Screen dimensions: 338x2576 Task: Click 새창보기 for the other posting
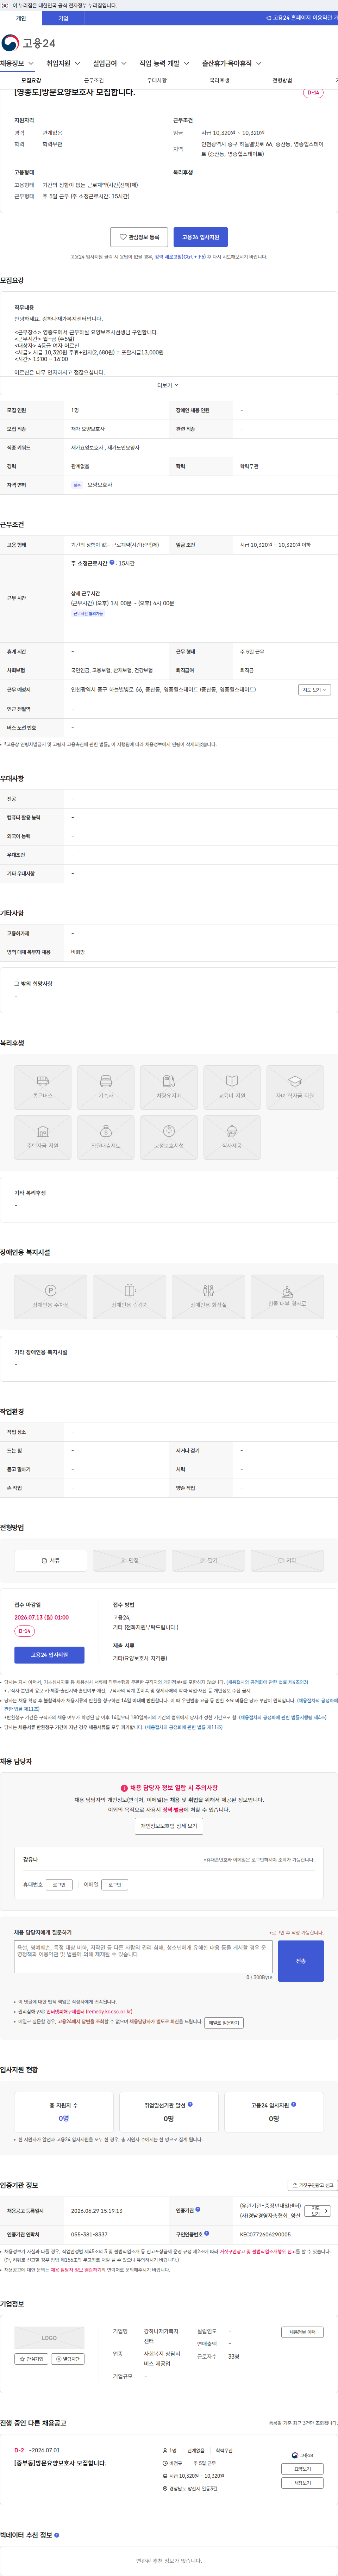(x=302, y=2483)
